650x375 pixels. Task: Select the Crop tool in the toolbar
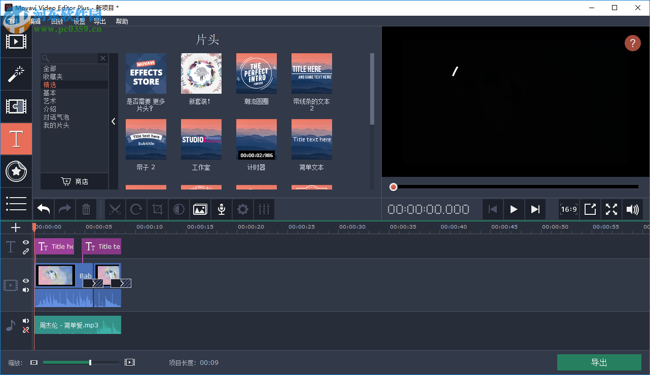pos(158,209)
